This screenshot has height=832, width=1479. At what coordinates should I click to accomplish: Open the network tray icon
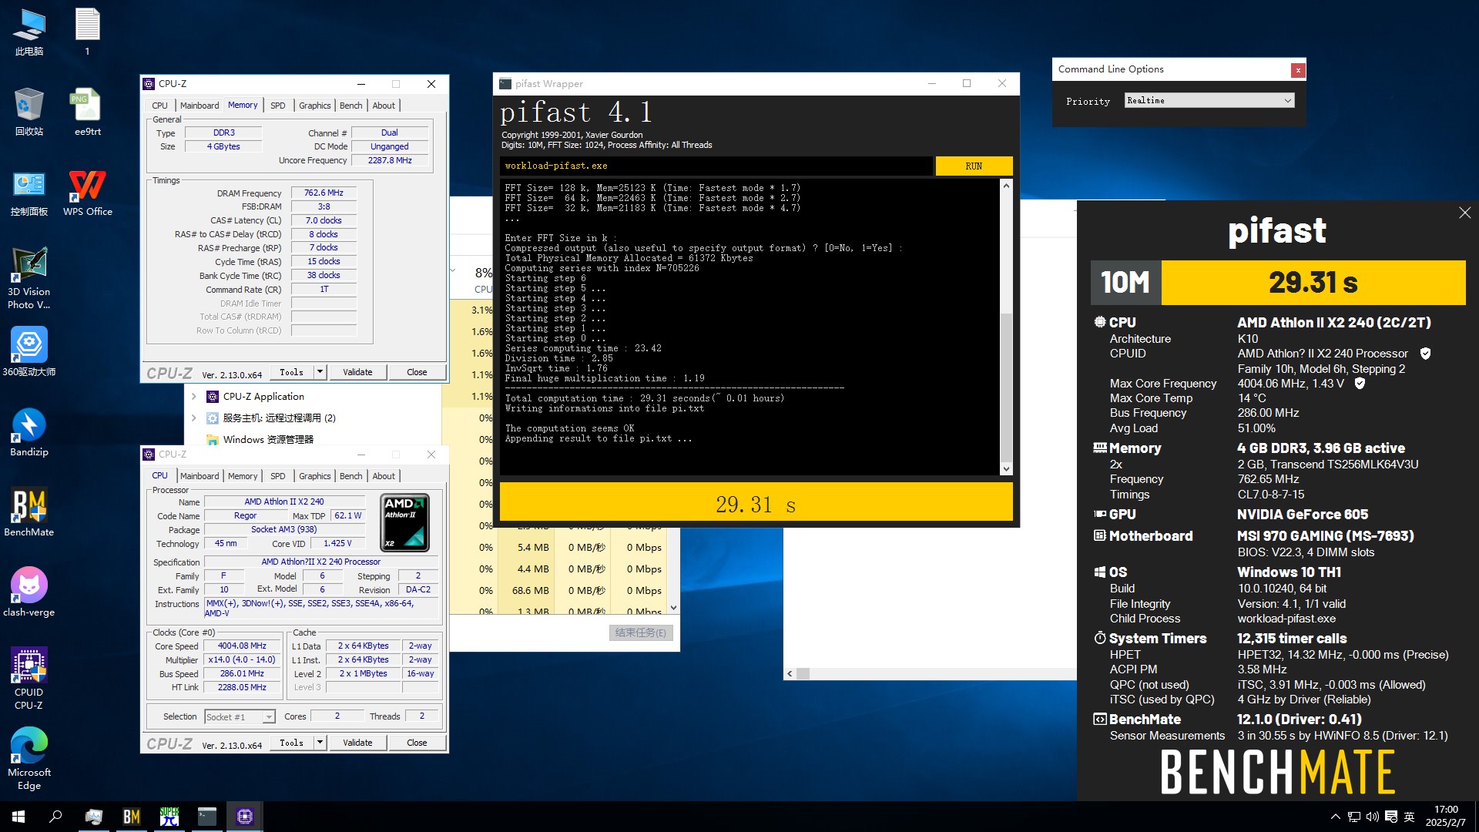coord(1353,817)
